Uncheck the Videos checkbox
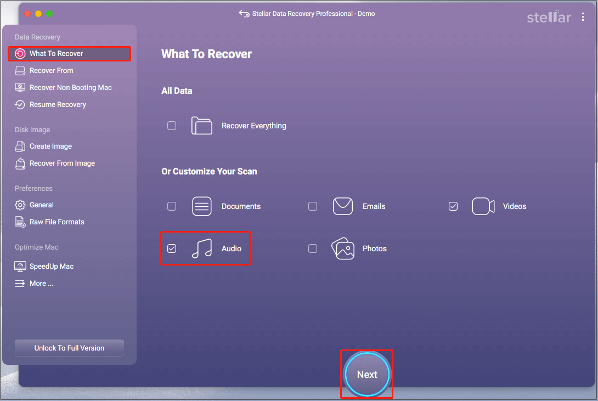598x401 pixels. 453,206
